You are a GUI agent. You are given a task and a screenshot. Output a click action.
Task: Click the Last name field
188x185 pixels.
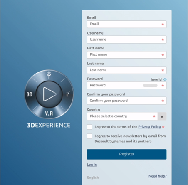tap(126, 70)
